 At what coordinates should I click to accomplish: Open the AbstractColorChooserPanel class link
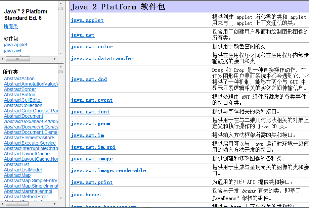point(31,111)
